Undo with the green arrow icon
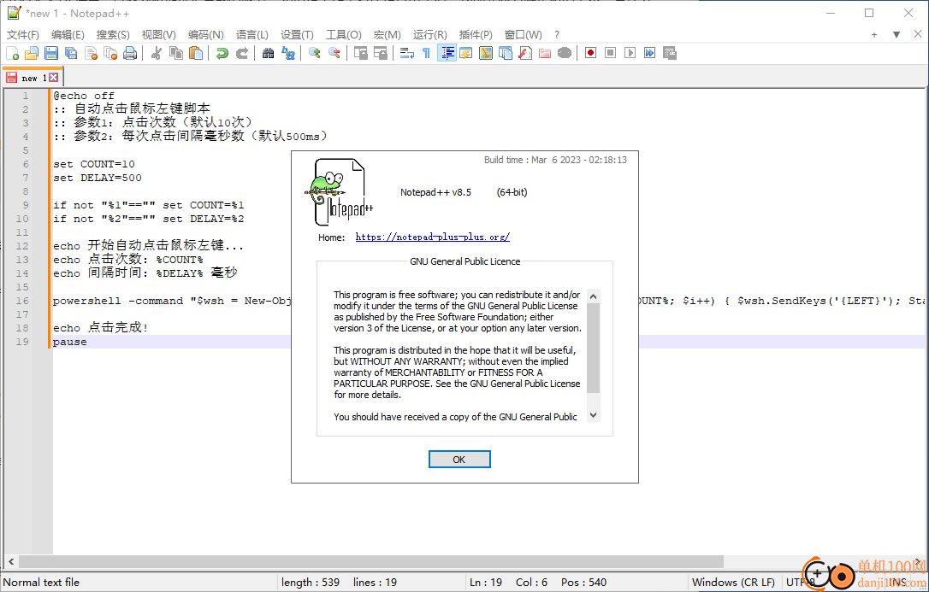The height and width of the screenshot is (592, 929). coord(222,53)
